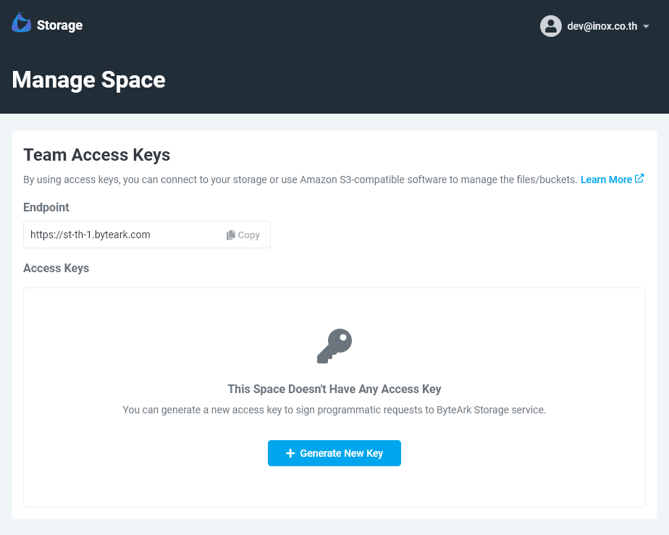Click the generate key description text

334,410
